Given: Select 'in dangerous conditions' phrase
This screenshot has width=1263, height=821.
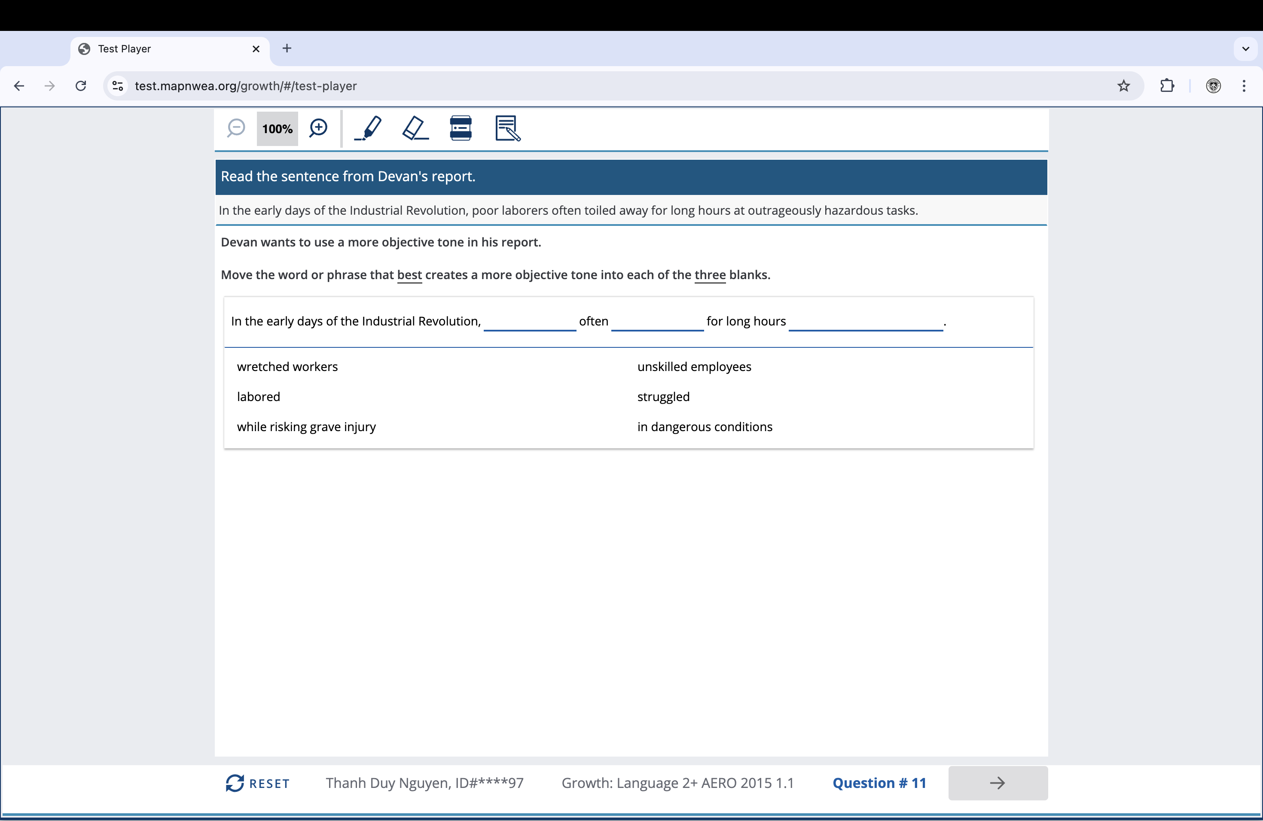Looking at the screenshot, I should [x=705, y=427].
